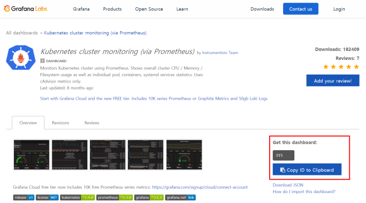Switch to the Reviews tab

92,122
